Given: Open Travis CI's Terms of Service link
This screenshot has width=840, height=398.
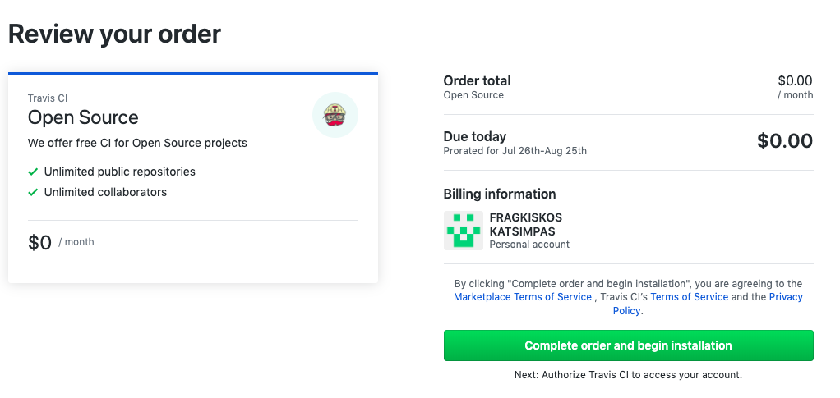Looking at the screenshot, I should [689, 297].
